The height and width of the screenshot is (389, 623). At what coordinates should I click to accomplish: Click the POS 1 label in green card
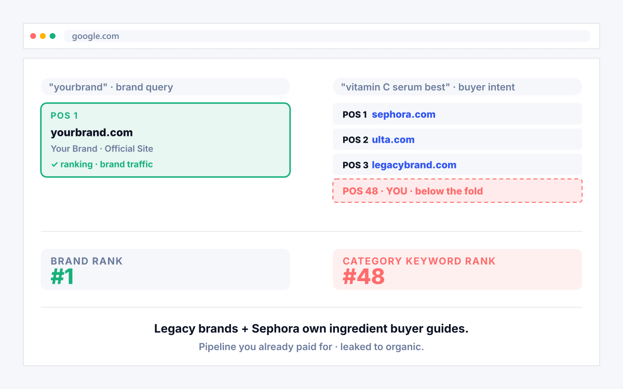coord(64,116)
